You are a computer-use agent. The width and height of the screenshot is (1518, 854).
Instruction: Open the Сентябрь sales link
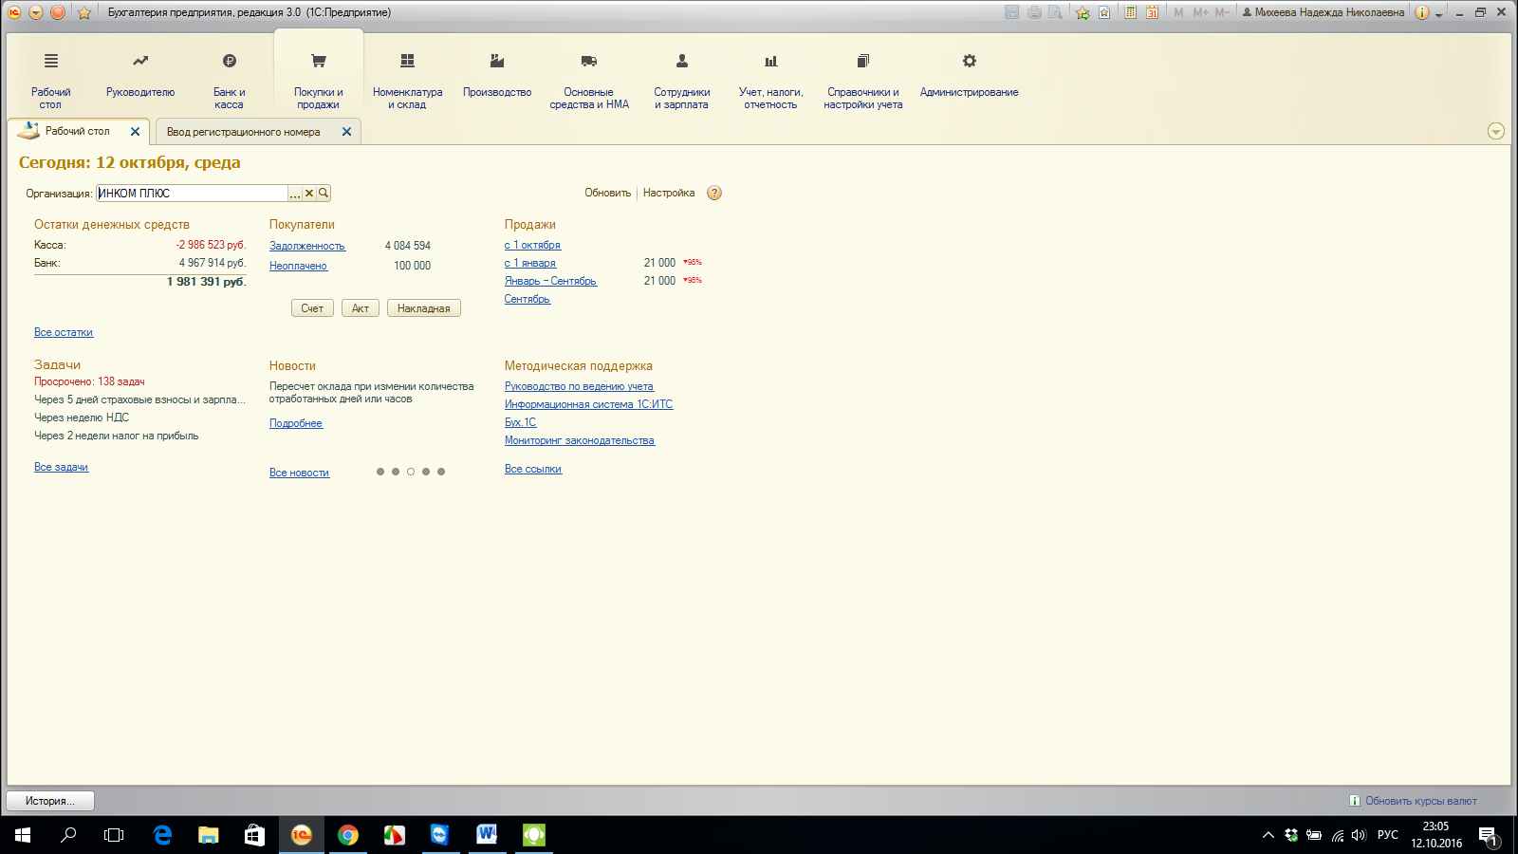pos(528,299)
